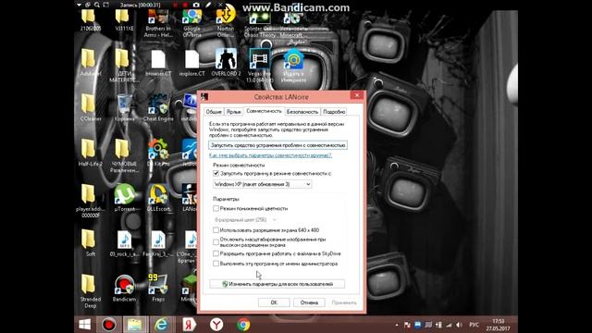Screen dimensions: 592x333
Task: Open the Brothers in Arms desktop shortcut
Action: [x=158, y=23]
